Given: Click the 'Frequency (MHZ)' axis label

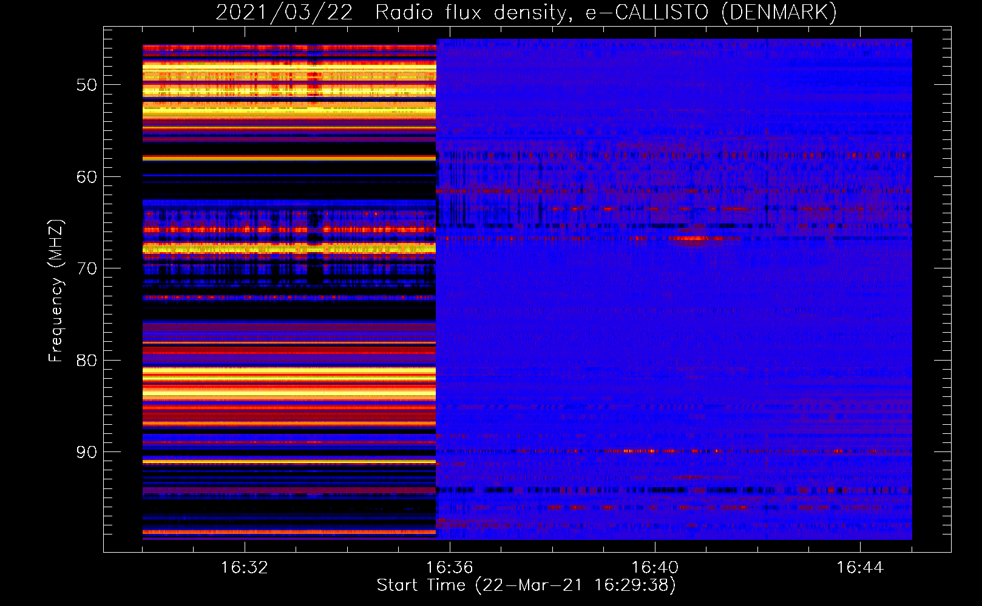Looking at the screenshot, I should (x=56, y=290).
